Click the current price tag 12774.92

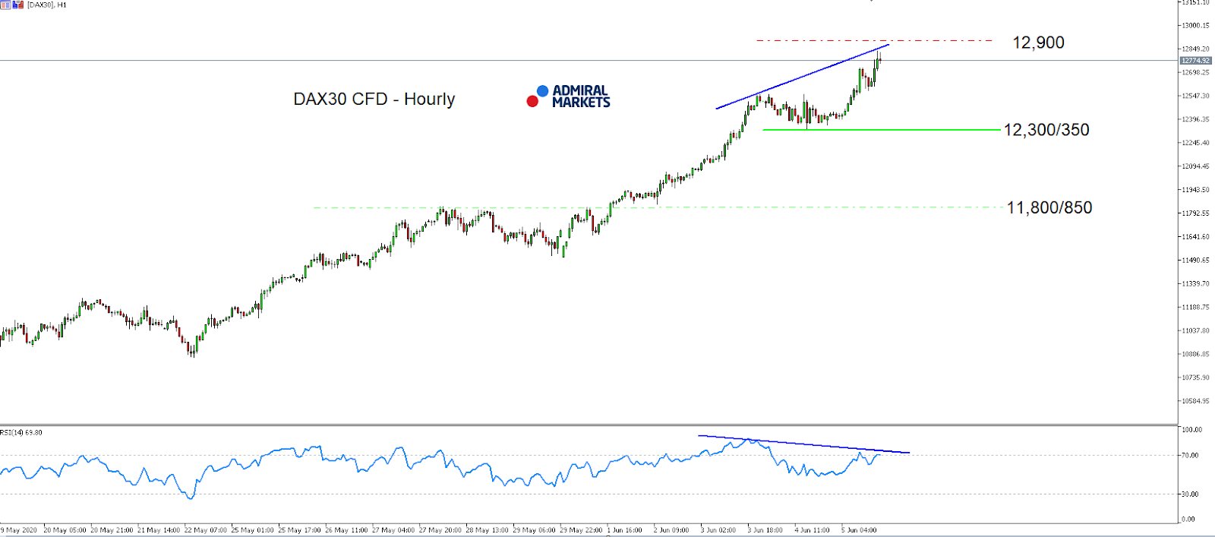1195,61
